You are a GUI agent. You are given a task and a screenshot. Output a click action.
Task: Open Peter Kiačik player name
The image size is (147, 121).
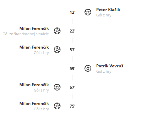tap(108, 10)
